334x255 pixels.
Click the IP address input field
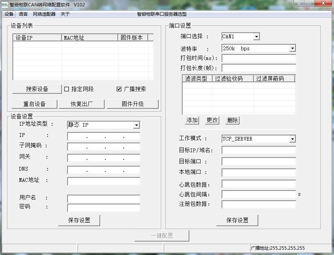[x=103, y=136]
